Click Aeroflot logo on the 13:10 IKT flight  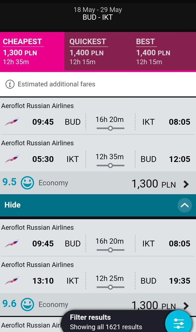12,281
